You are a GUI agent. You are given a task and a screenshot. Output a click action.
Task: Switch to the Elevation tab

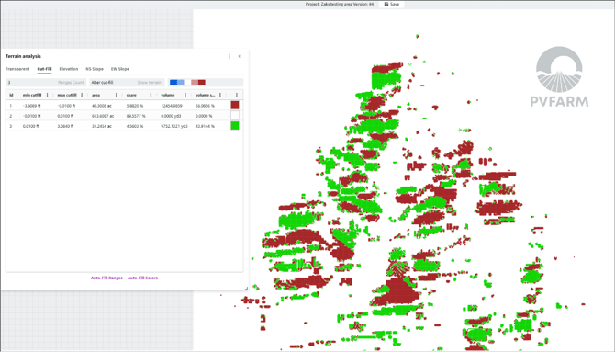(x=69, y=69)
